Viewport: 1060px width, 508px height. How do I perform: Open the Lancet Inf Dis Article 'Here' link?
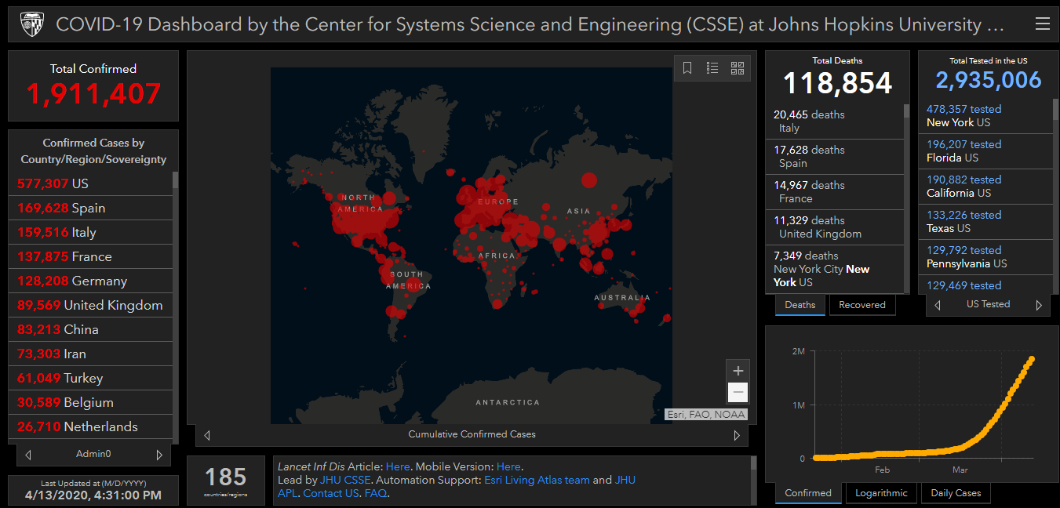[398, 466]
